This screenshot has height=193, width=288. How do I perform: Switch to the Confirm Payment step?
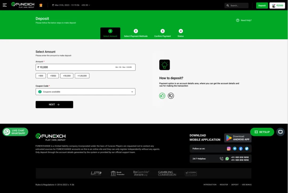click(x=162, y=33)
